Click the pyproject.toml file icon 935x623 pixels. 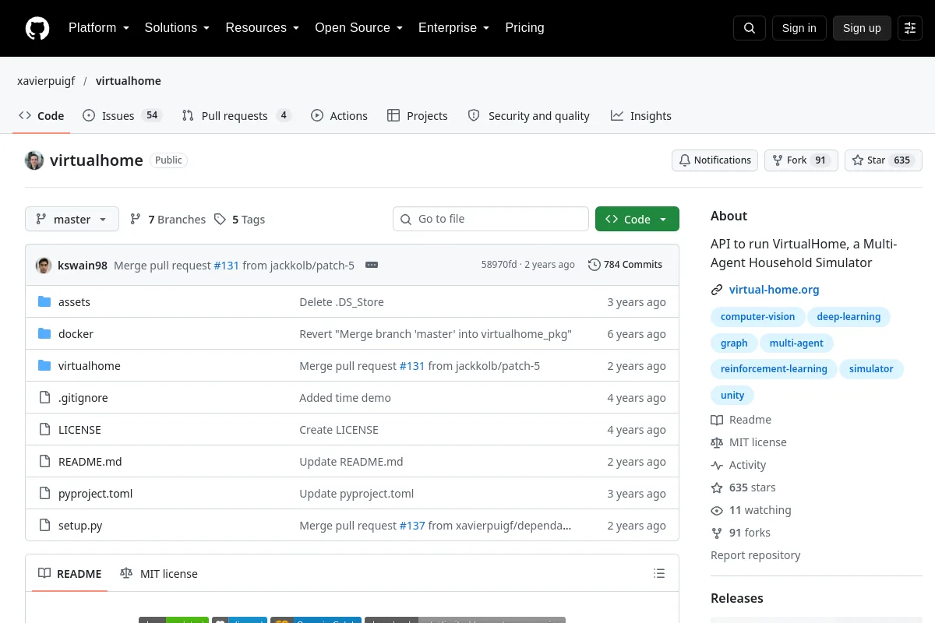(x=44, y=494)
